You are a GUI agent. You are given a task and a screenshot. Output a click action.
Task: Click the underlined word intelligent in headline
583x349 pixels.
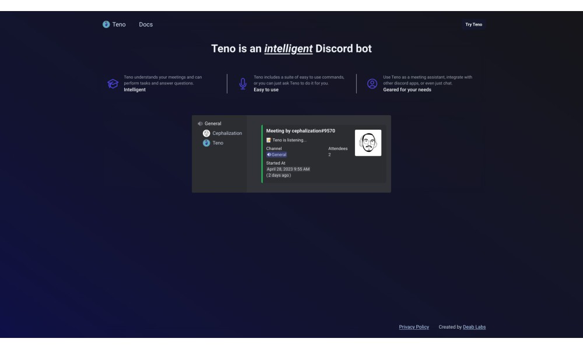288,49
